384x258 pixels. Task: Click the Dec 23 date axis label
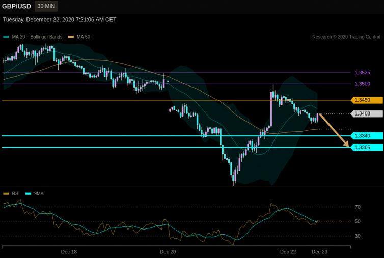319,252
